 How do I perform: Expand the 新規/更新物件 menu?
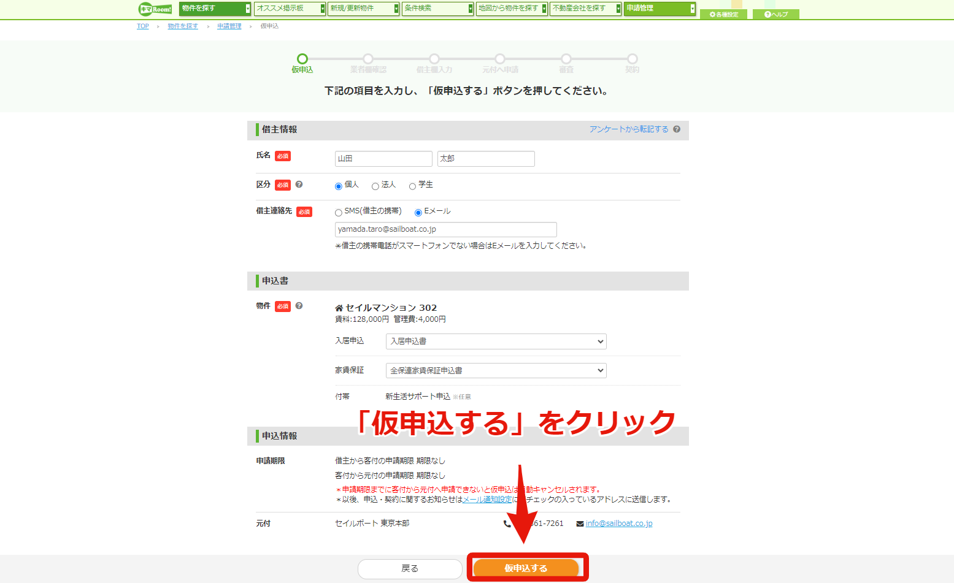point(364,9)
